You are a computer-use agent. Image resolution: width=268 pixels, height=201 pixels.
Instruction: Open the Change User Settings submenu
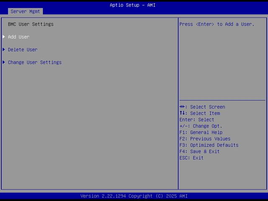[x=35, y=62]
